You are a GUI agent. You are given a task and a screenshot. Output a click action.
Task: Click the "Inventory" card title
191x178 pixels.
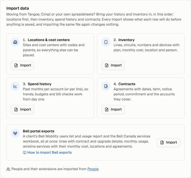point(126,40)
